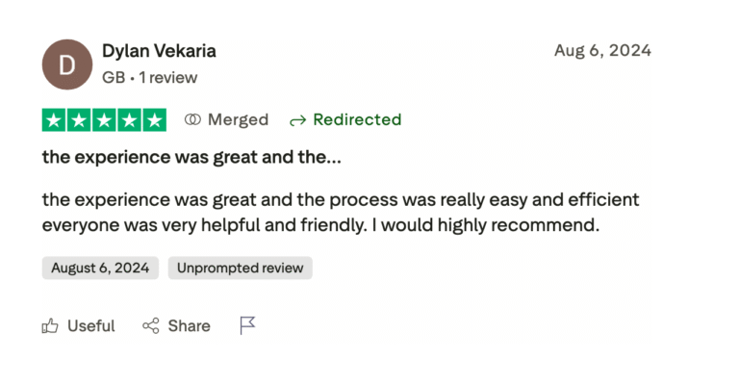Click the first green rating star
The width and height of the screenshot is (739, 385).
coord(54,120)
